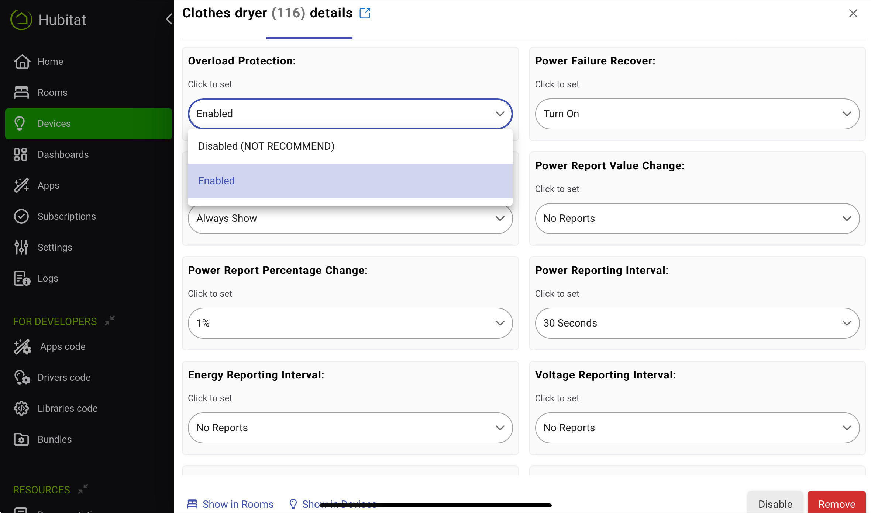Click the Hubitat title text
Screen dimensions: 871x513
coord(62,20)
